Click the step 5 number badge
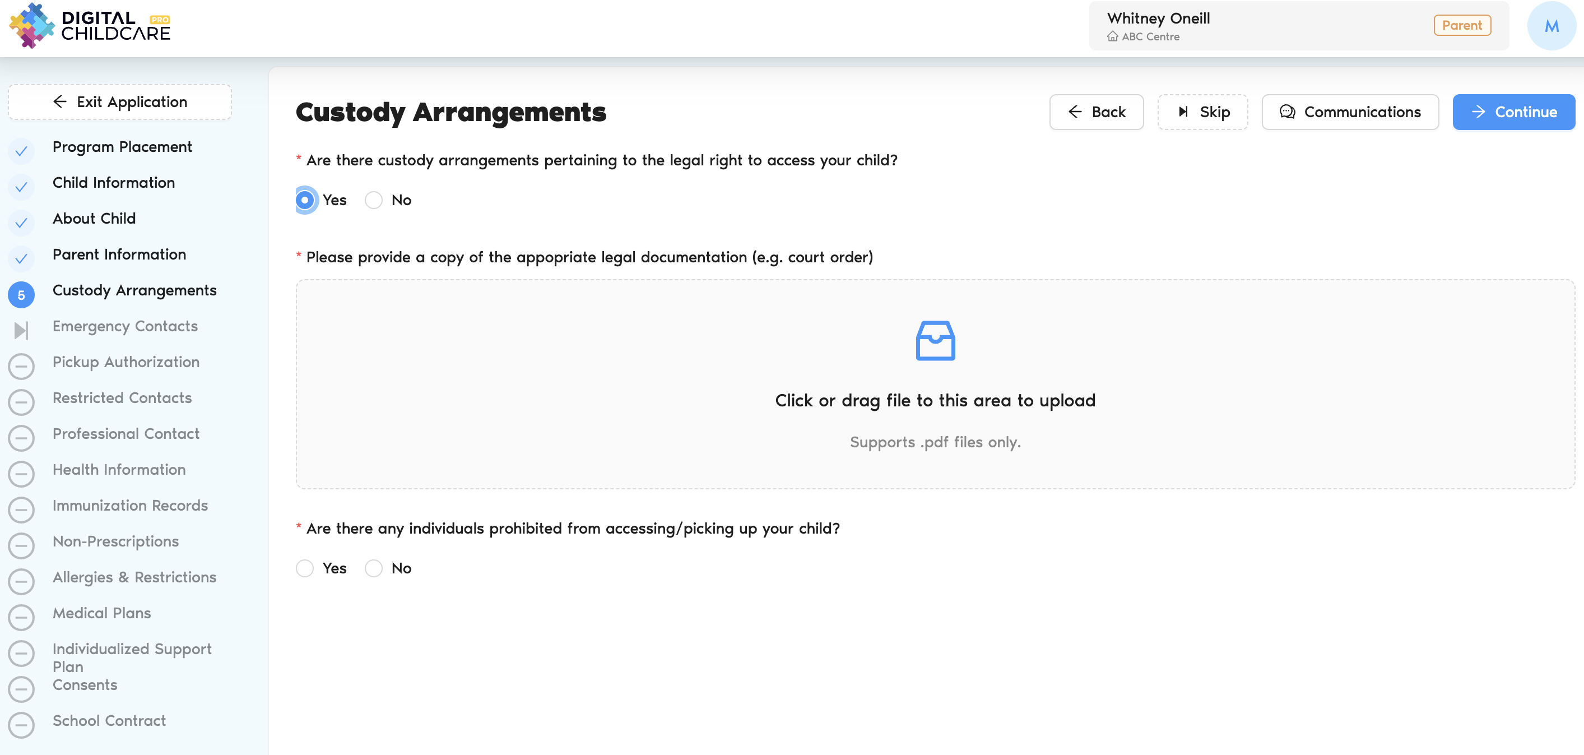 click(21, 295)
